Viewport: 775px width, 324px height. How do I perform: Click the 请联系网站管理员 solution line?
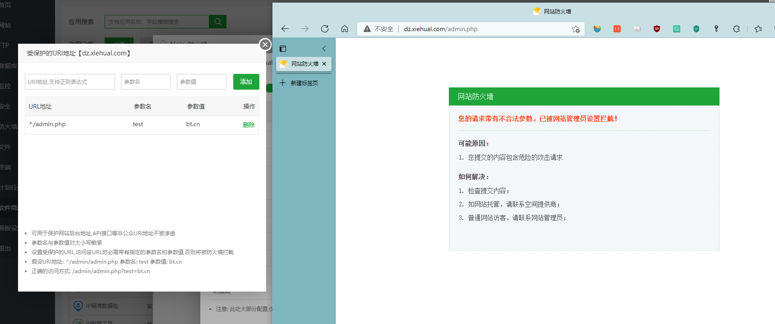517,218
